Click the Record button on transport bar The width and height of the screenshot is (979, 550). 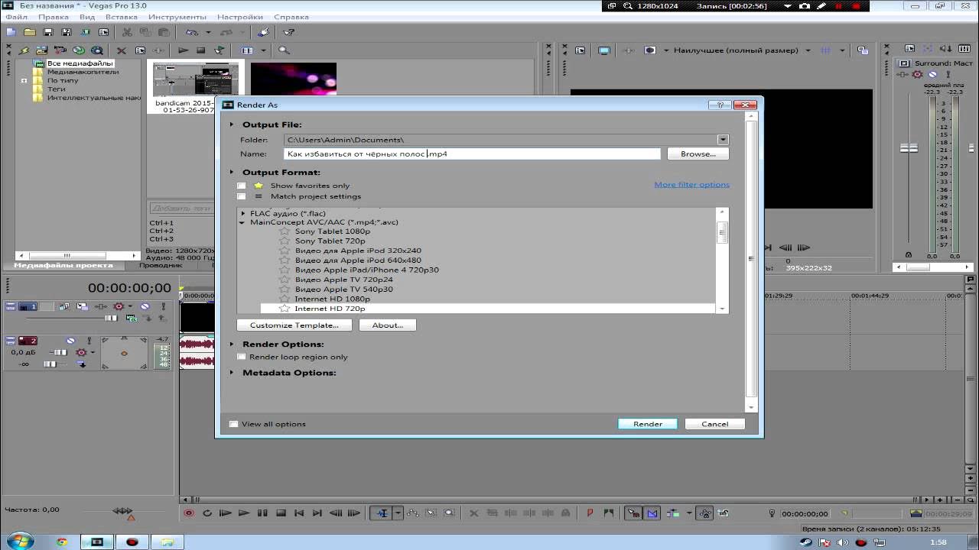point(189,513)
